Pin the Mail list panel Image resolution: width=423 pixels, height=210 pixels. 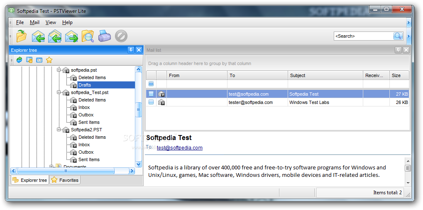pos(398,50)
